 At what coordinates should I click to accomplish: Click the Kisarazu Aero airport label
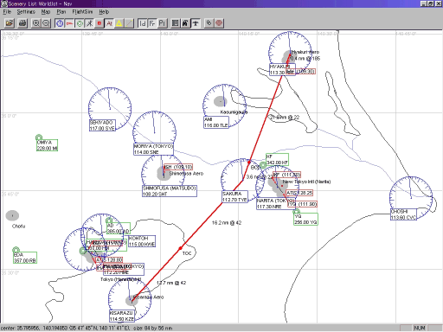[148, 297]
